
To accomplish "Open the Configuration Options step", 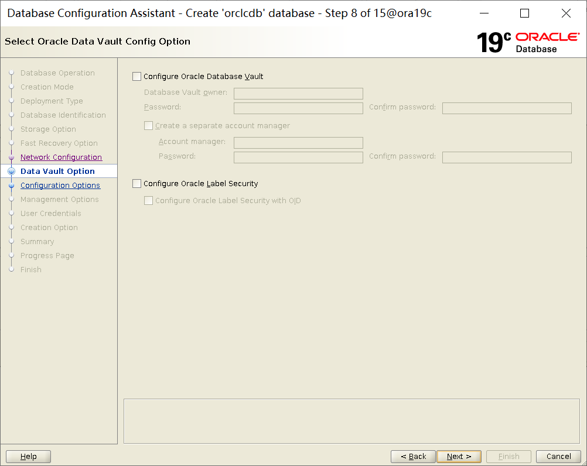I will click(x=60, y=185).
